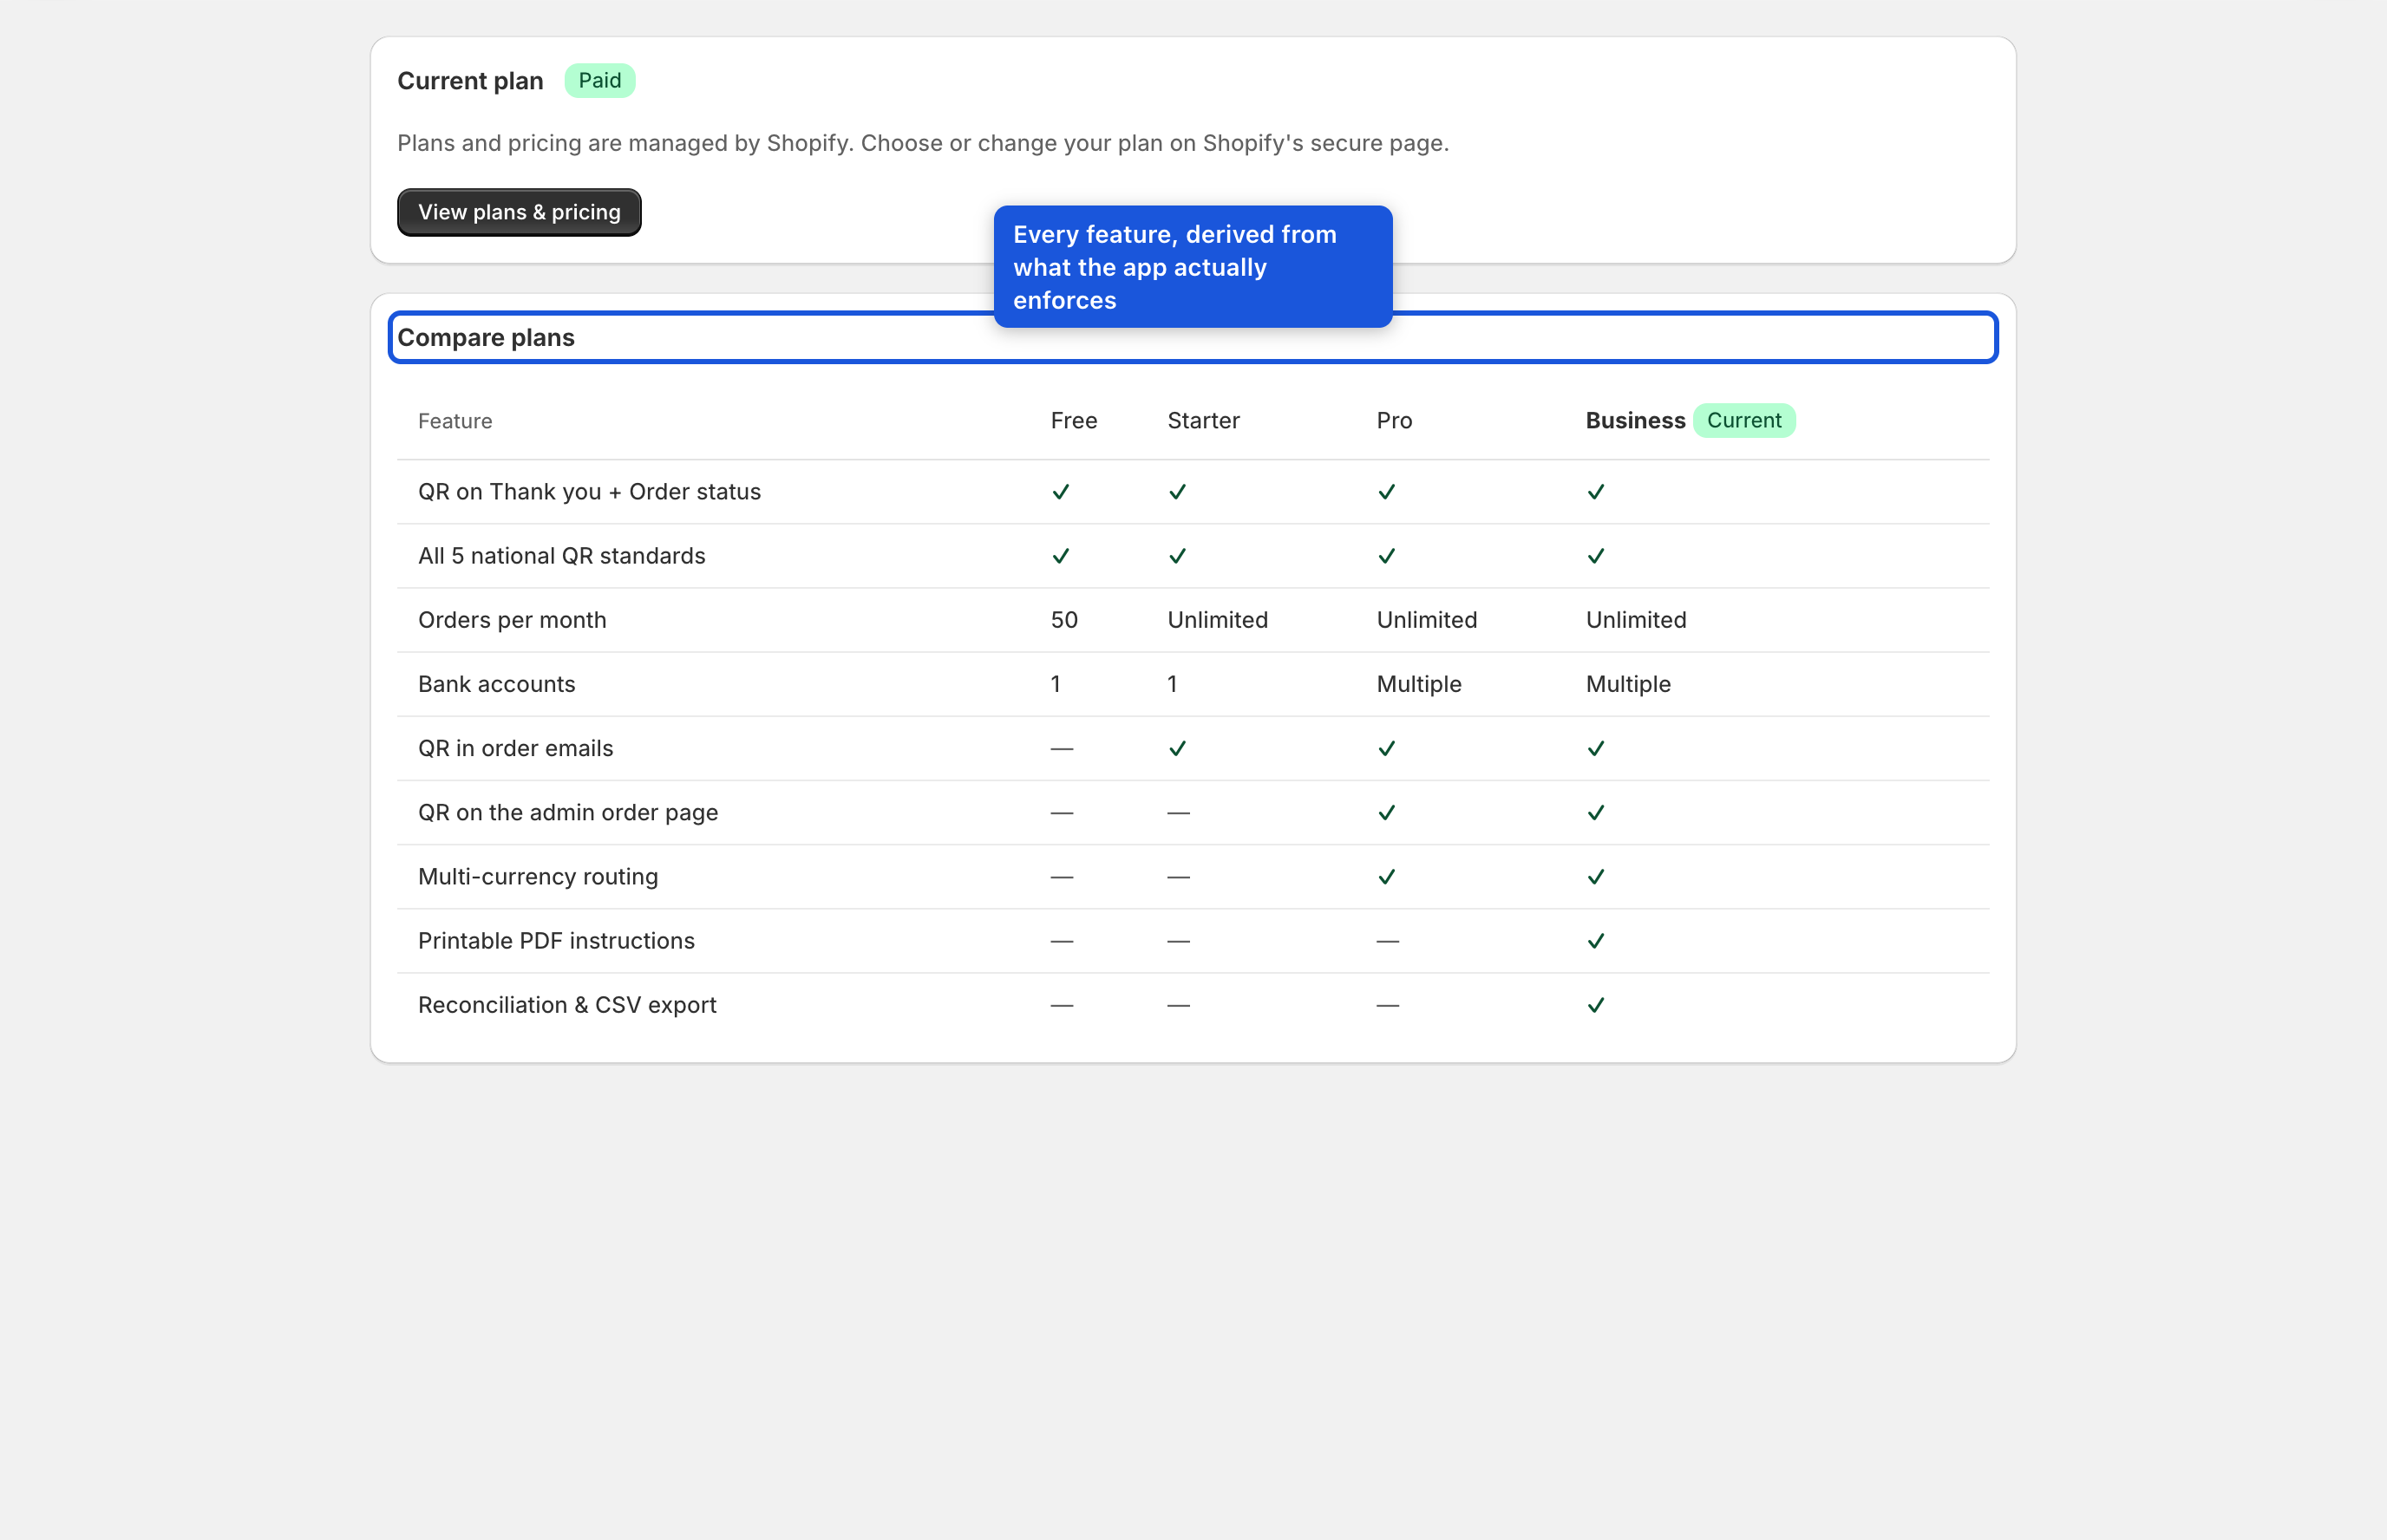
Task: Click Free dash for Multi-currency routing
Action: (1062, 877)
